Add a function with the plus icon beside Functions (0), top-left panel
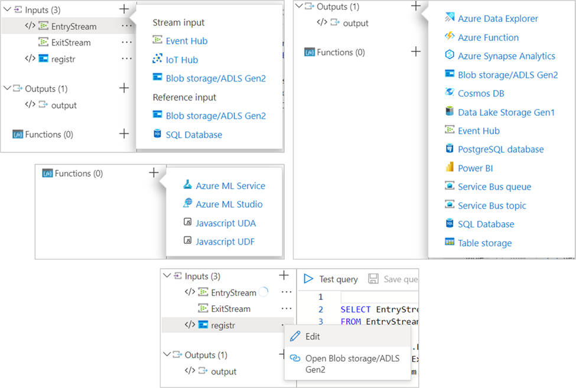The width and height of the screenshot is (576, 388). (x=124, y=133)
